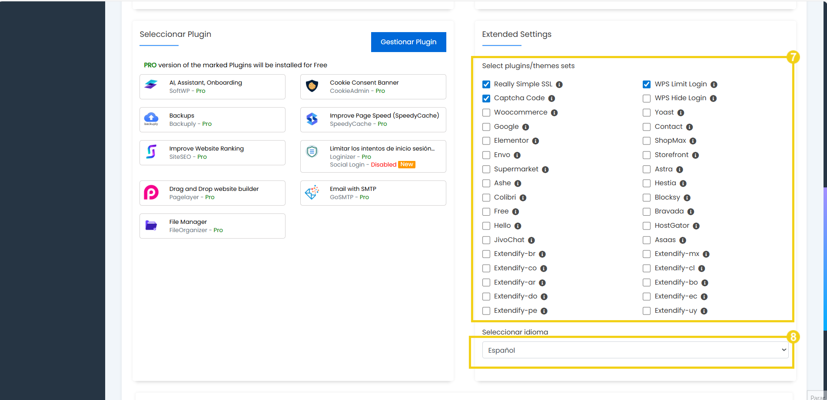
Task: Click the 'Select plugins/themes sets' label
Action: tap(528, 66)
